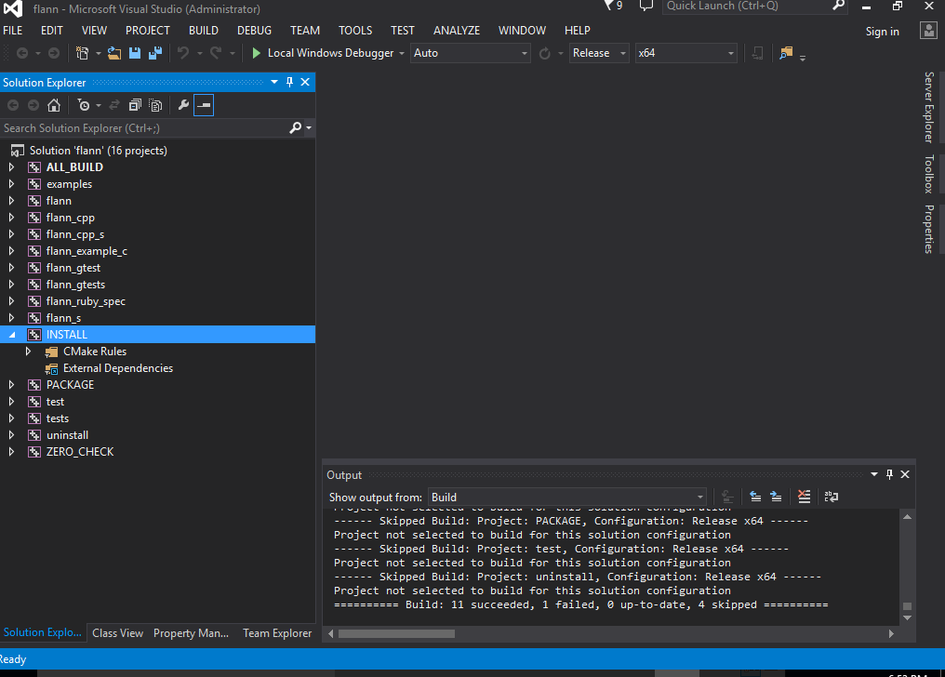Click the Solution Explorer search magnifier icon
This screenshot has height=677, width=945.
[x=296, y=127]
